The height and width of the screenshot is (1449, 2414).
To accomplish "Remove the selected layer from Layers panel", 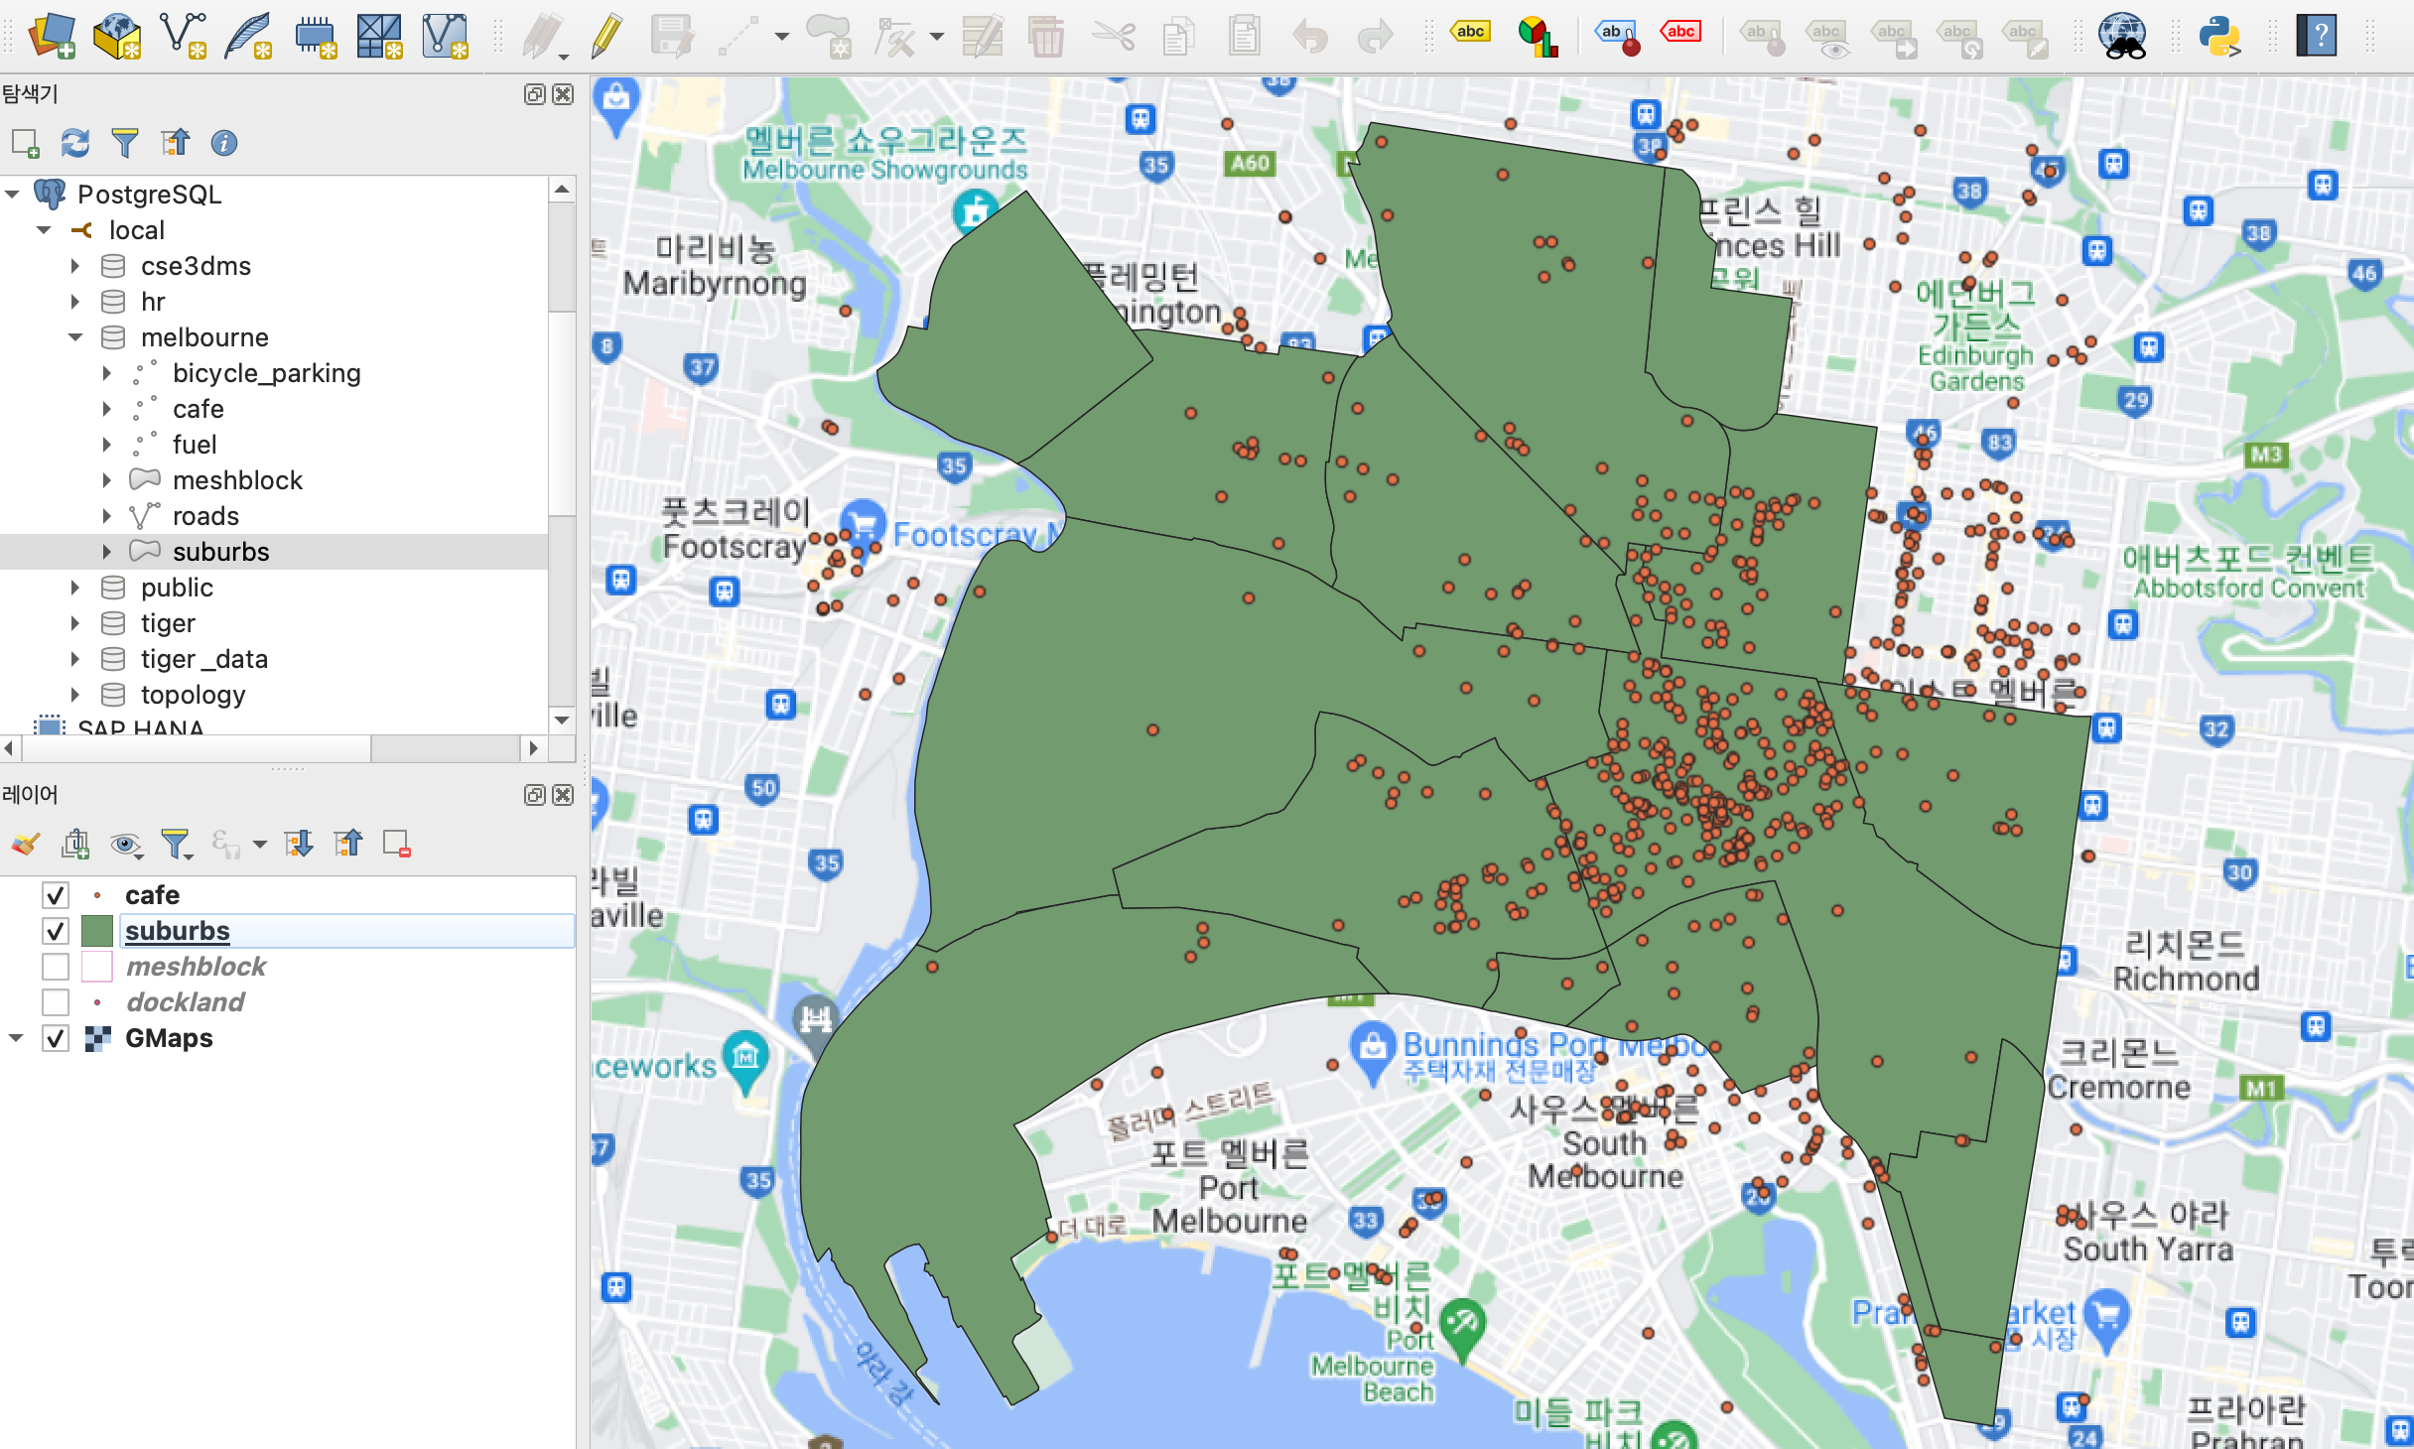I will (398, 845).
